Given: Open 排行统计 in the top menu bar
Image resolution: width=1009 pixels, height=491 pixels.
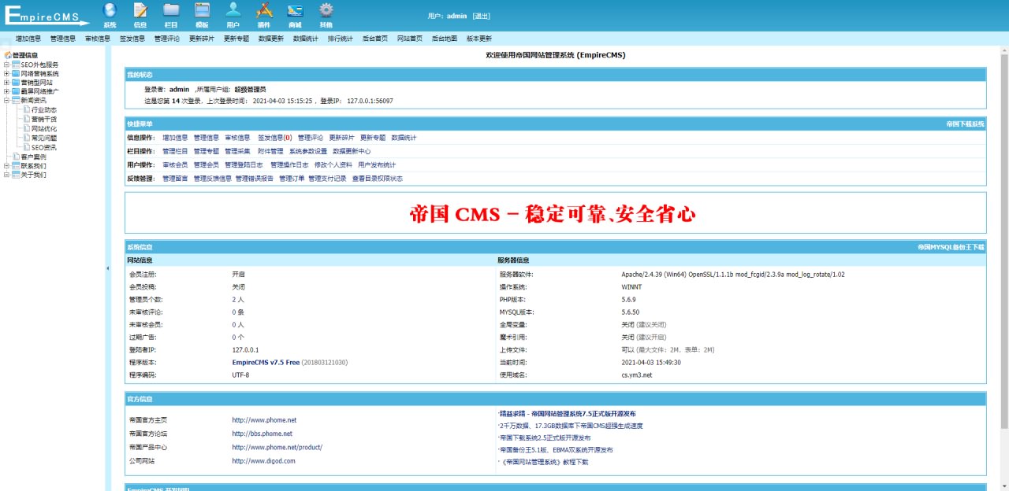Looking at the screenshot, I should (x=341, y=38).
